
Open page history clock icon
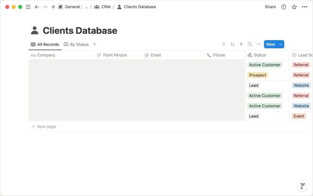(283, 7)
